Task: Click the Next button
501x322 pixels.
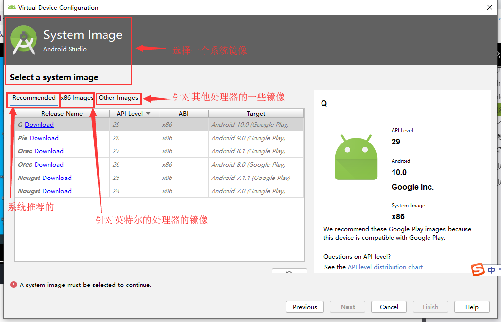Action: point(347,307)
